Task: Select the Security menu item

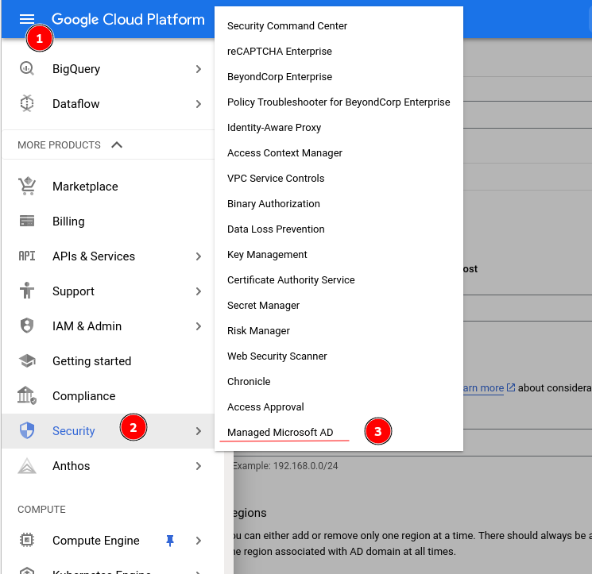Action: [x=108, y=431]
